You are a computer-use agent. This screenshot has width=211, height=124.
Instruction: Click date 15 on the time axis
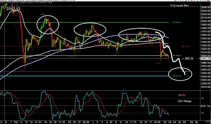point(141,122)
